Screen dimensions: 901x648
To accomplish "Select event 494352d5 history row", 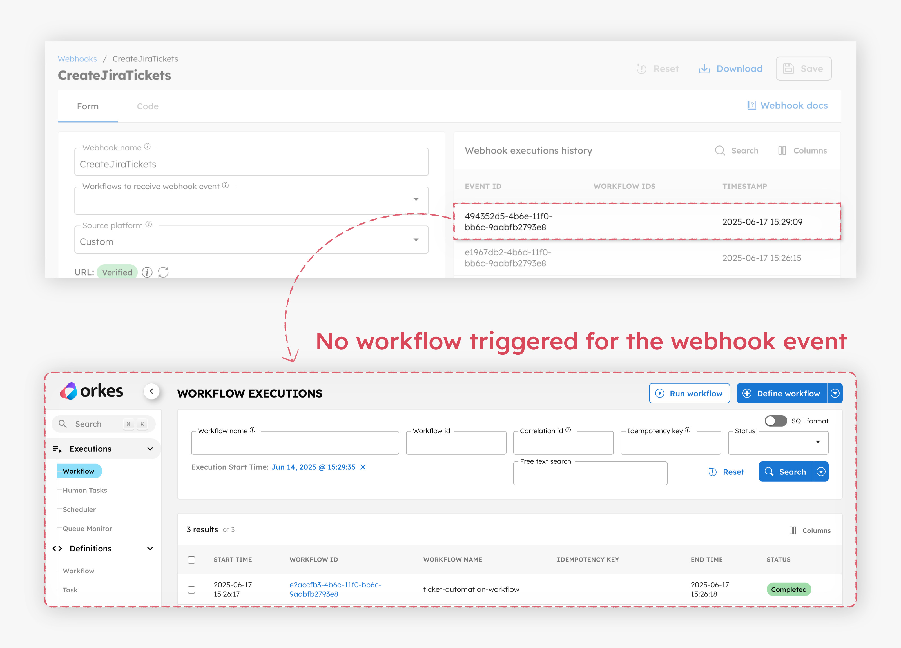I will point(647,222).
